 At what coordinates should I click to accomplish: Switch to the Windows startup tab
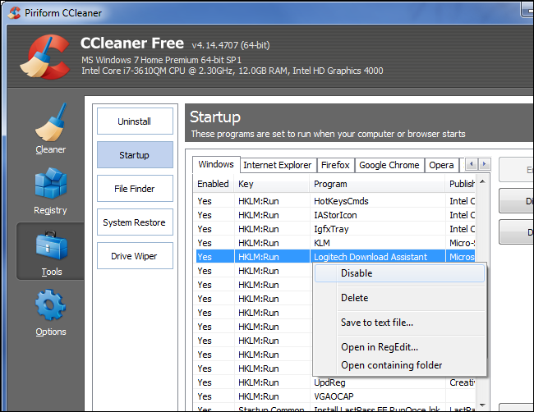[x=216, y=165]
